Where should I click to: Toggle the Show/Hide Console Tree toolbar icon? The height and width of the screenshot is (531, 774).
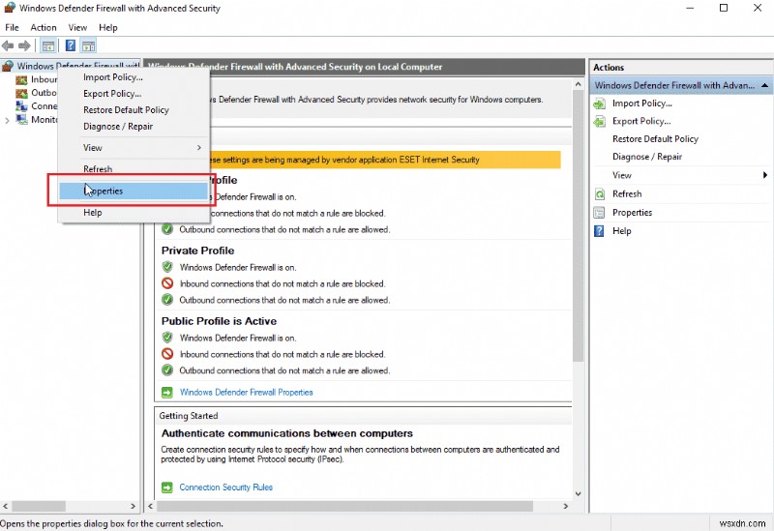tap(47, 46)
